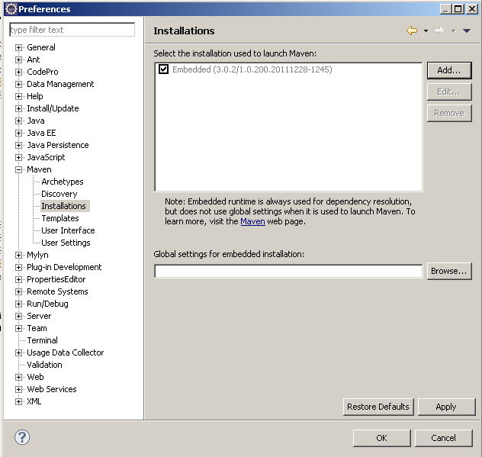Expand the Server tree node
Screen dimensions: 482x457
click(x=19, y=316)
